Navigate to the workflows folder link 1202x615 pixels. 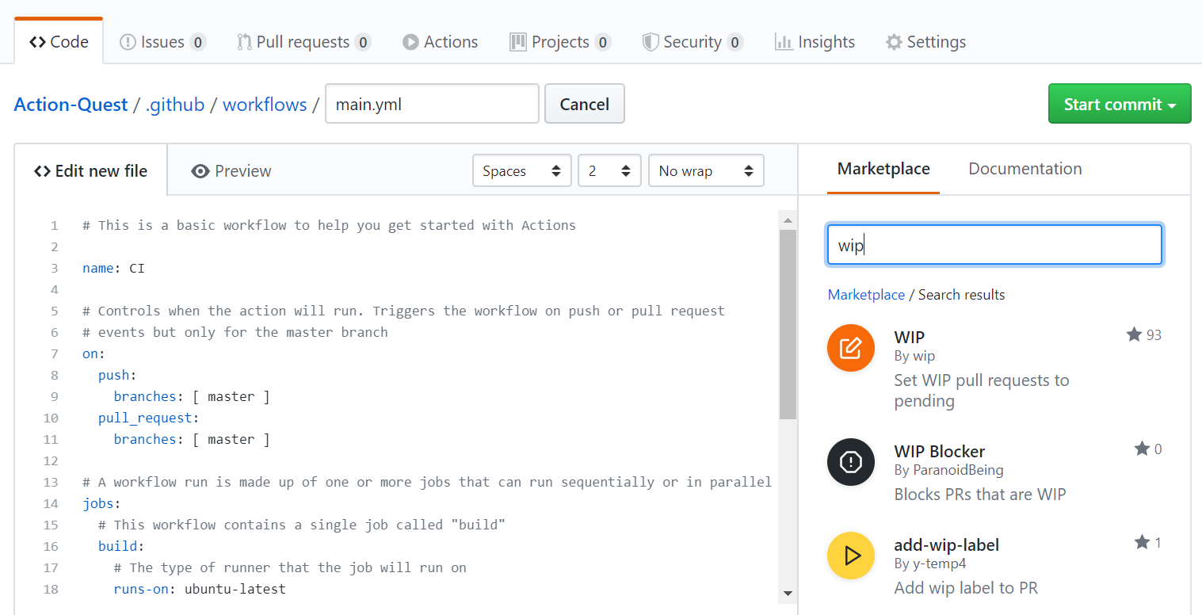(265, 105)
